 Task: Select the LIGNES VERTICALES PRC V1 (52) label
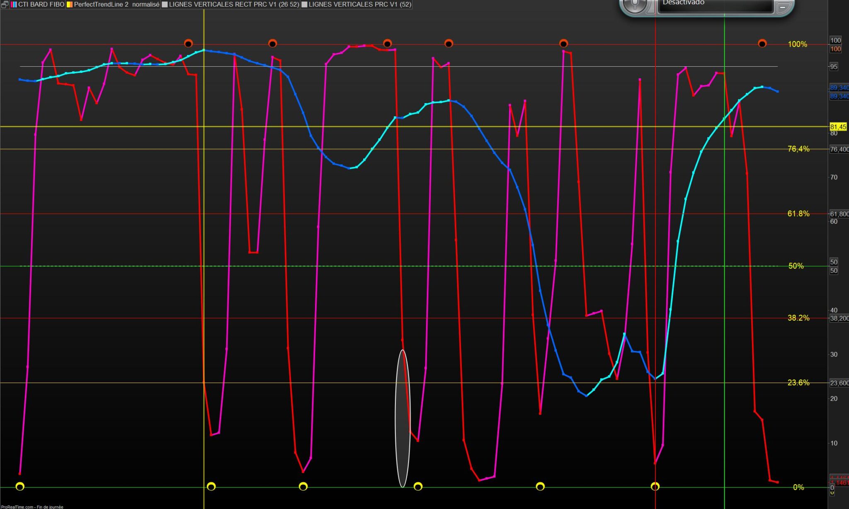click(360, 5)
